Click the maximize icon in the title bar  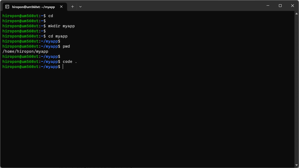coord(280,5)
